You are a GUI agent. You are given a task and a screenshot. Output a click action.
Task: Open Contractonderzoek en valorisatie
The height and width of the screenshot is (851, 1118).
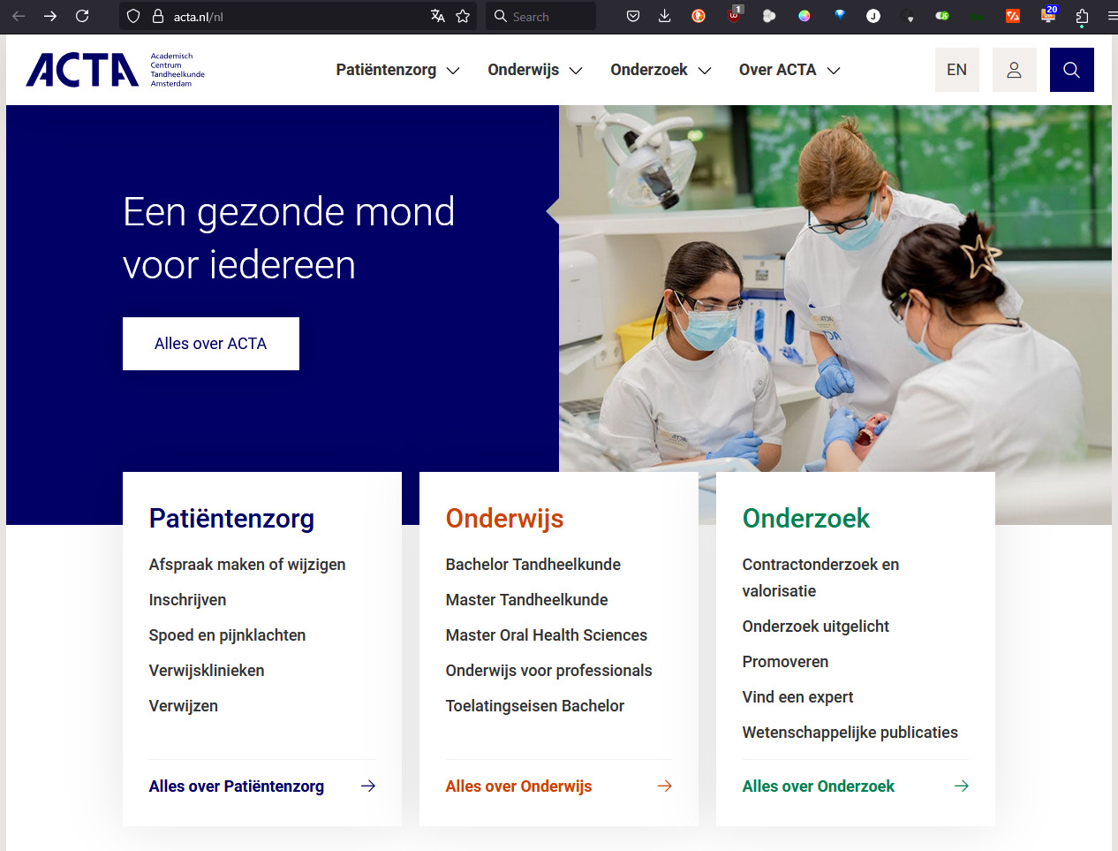pos(821,578)
